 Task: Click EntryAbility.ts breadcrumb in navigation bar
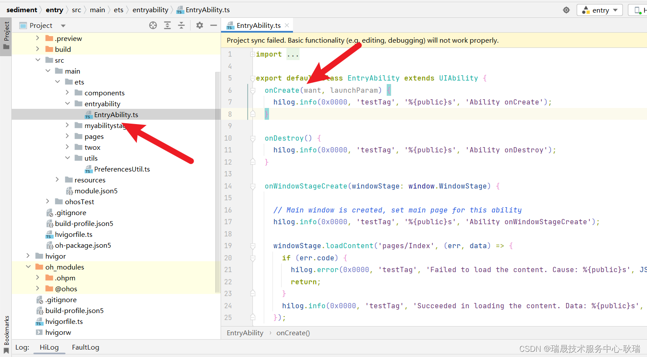203,10
